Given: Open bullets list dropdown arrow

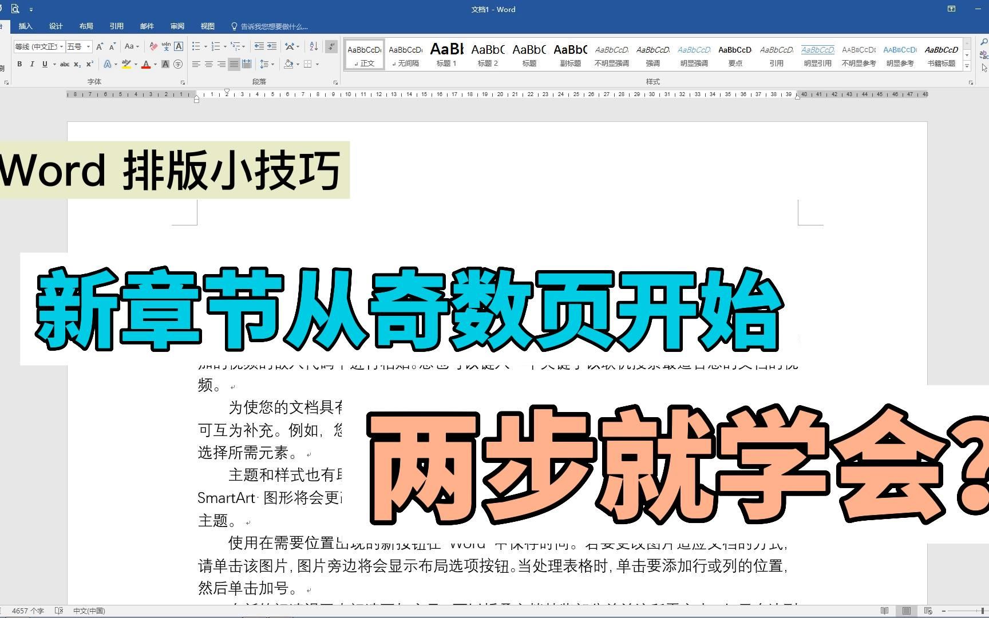Looking at the screenshot, I should click(205, 46).
